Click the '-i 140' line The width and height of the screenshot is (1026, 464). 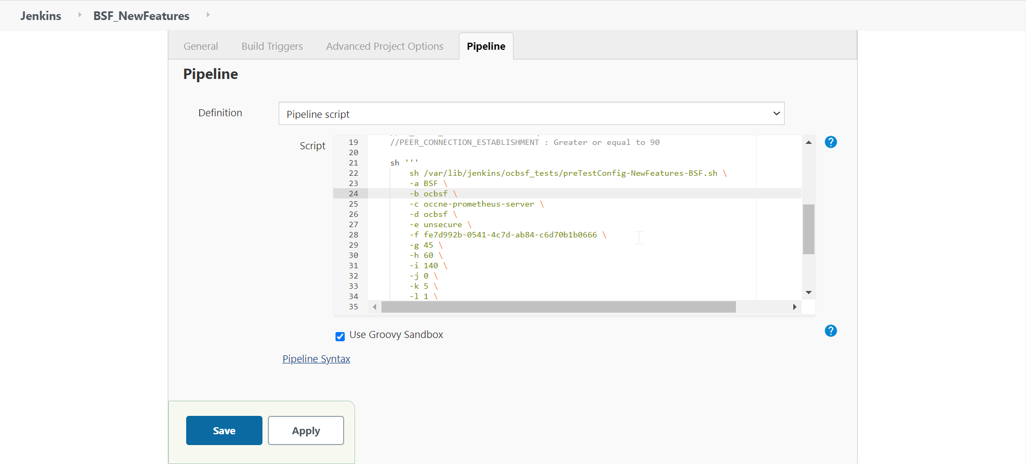click(x=428, y=266)
